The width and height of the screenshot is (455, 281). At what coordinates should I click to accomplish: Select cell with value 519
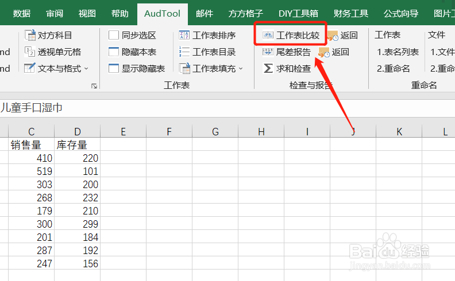tap(32, 171)
